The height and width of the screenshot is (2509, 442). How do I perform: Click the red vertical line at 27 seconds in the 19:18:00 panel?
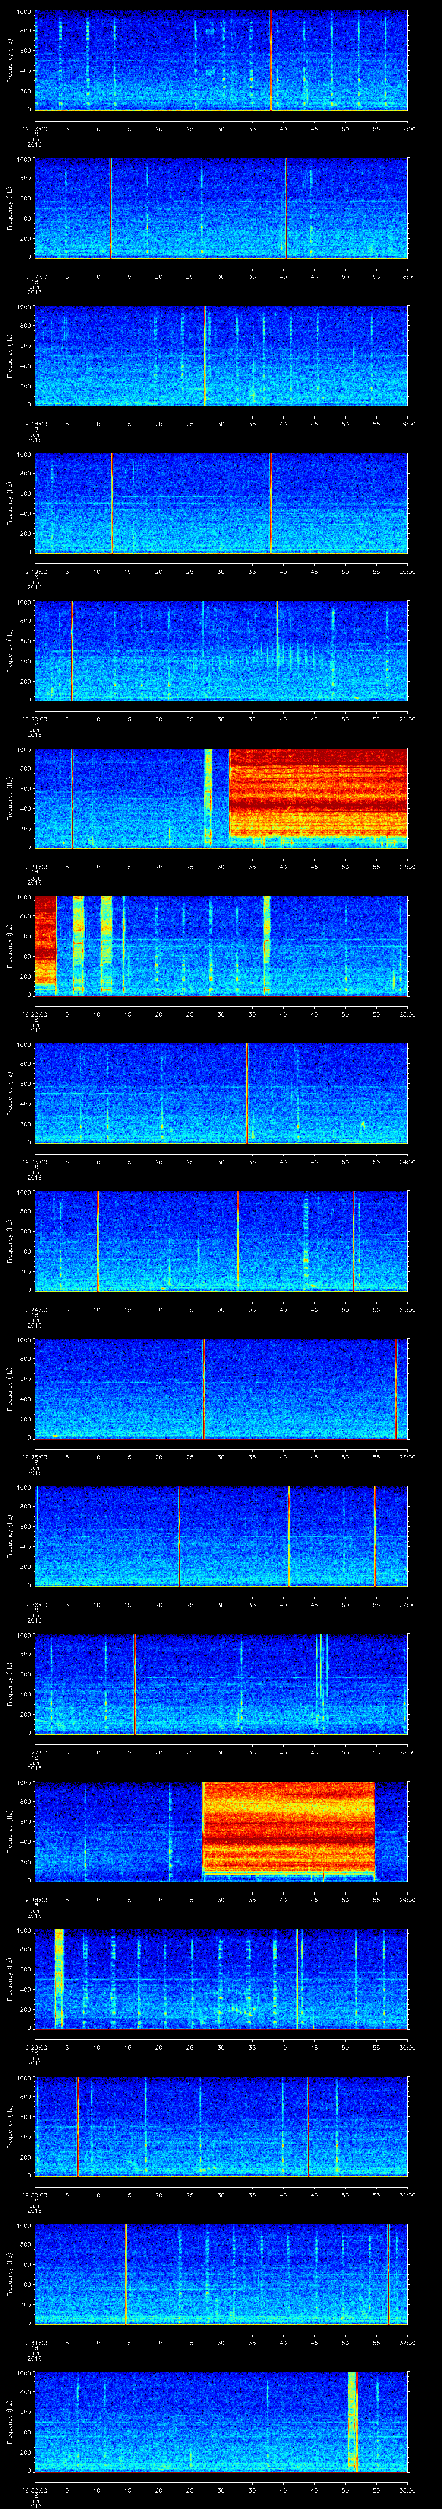click(x=204, y=355)
